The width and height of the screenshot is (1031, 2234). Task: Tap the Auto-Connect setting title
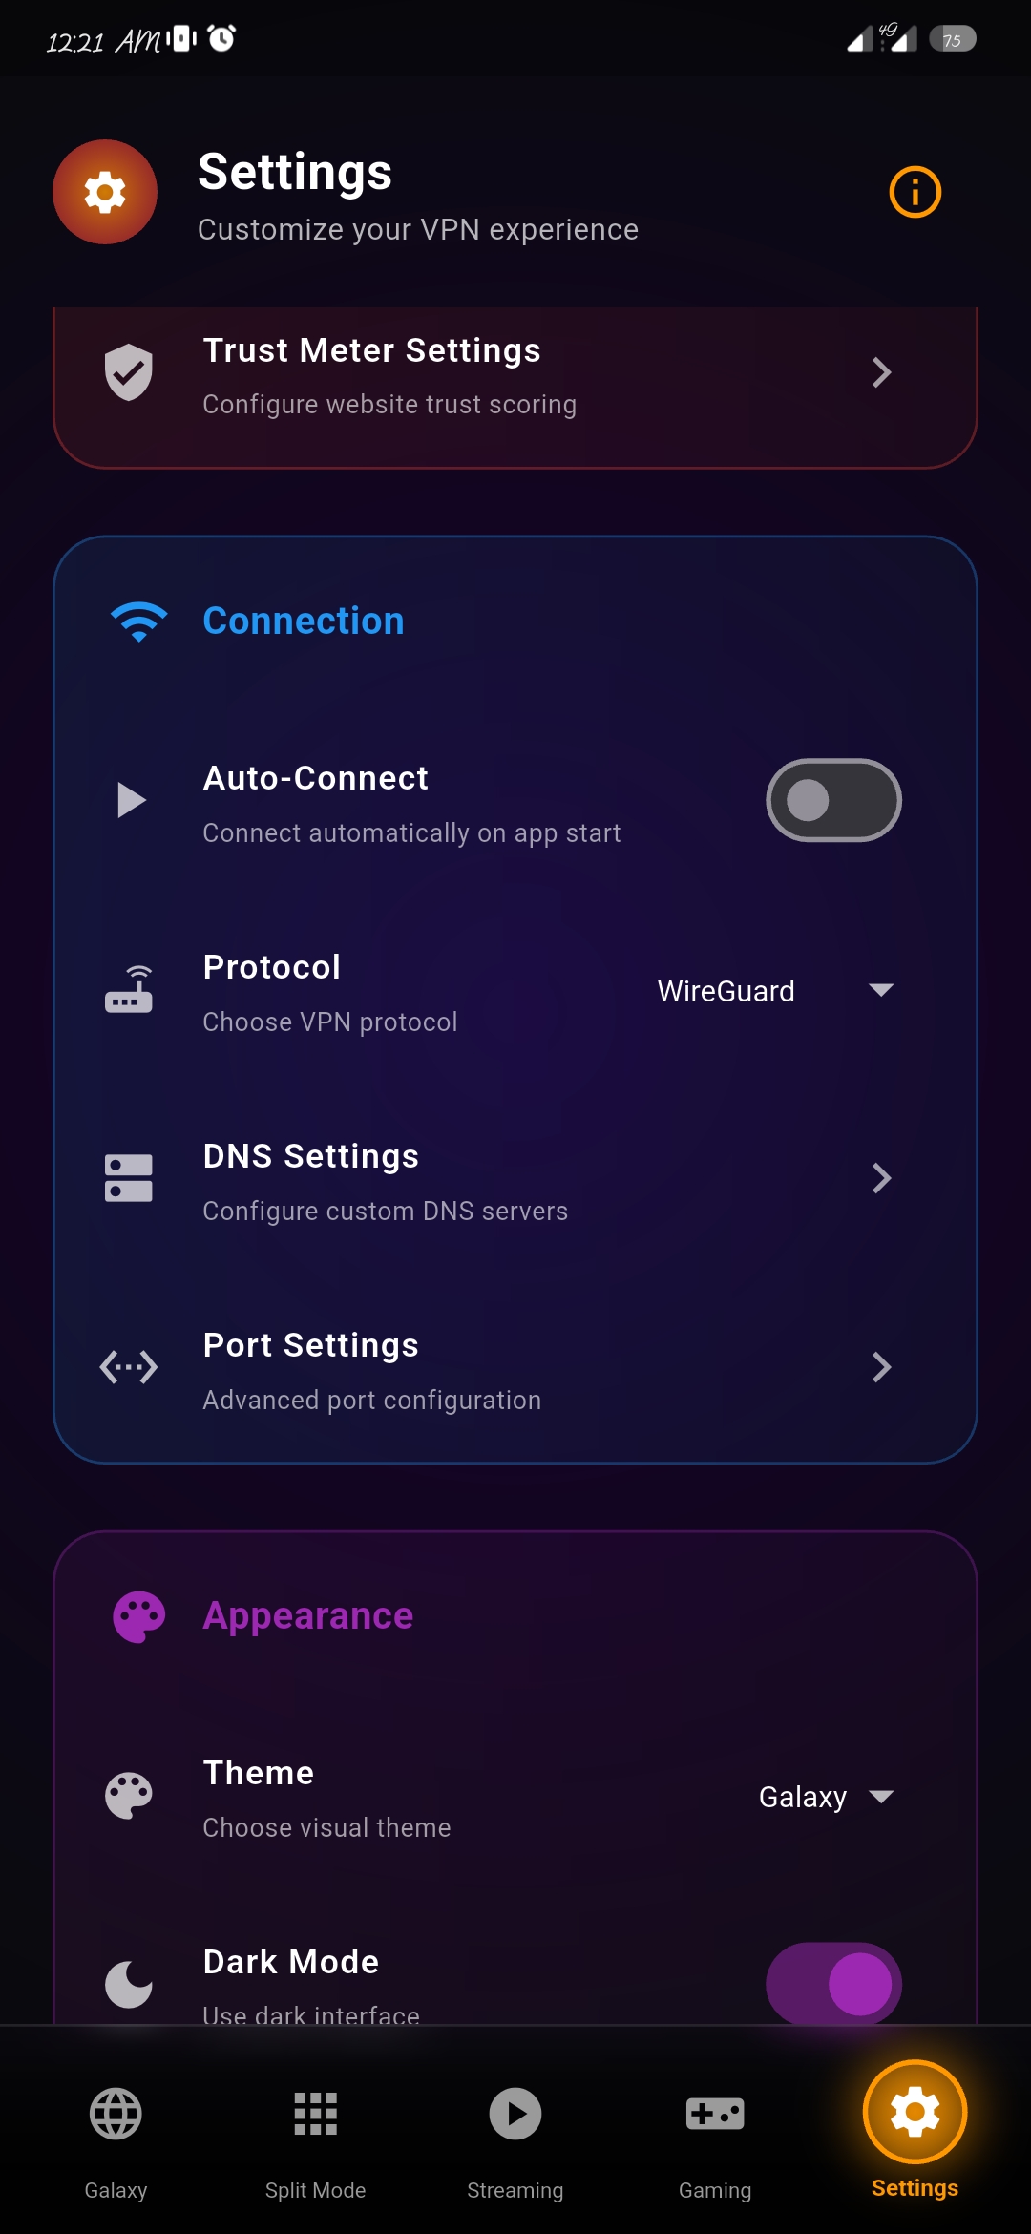(x=316, y=778)
